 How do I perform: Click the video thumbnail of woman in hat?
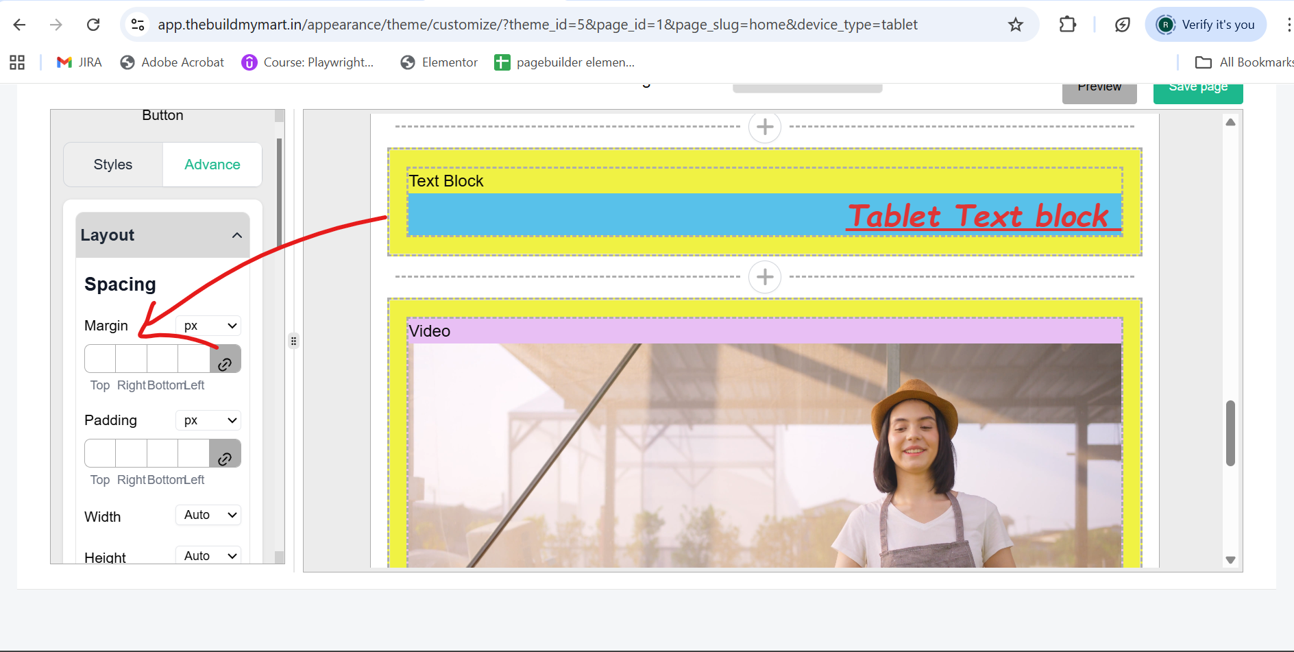point(765,455)
